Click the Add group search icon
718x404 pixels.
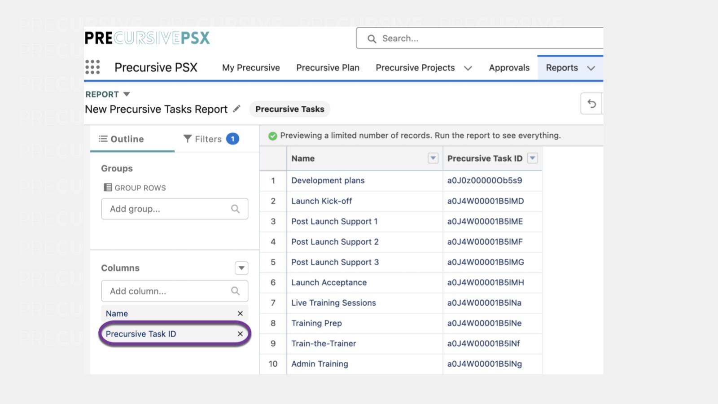(x=235, y=209)
